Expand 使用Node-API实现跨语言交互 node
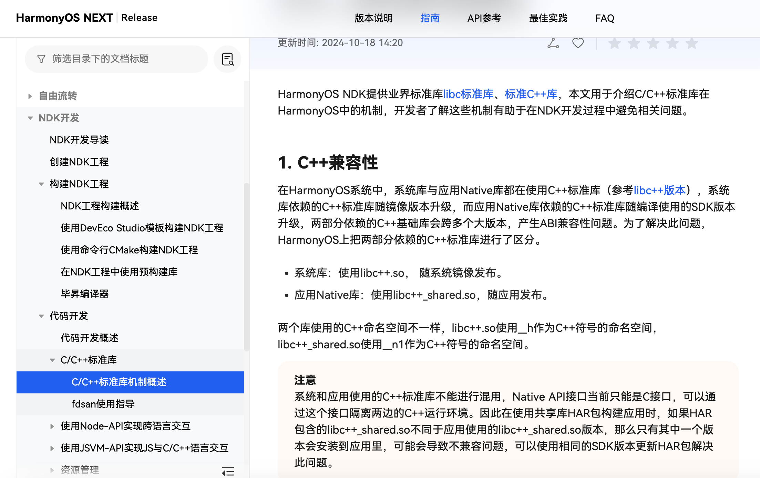Image resolution: width=760 pixels, height=478 pixels. point(52,426)
